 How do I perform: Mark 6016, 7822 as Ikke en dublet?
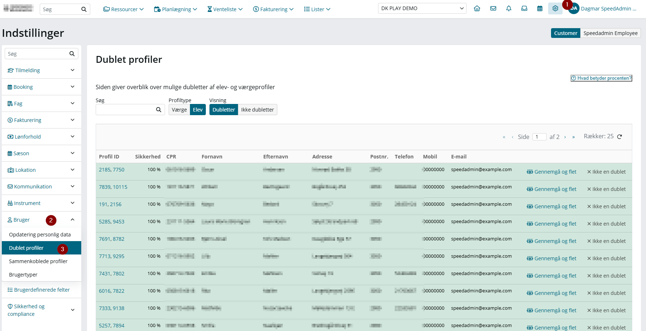click(x=606, y=293)
